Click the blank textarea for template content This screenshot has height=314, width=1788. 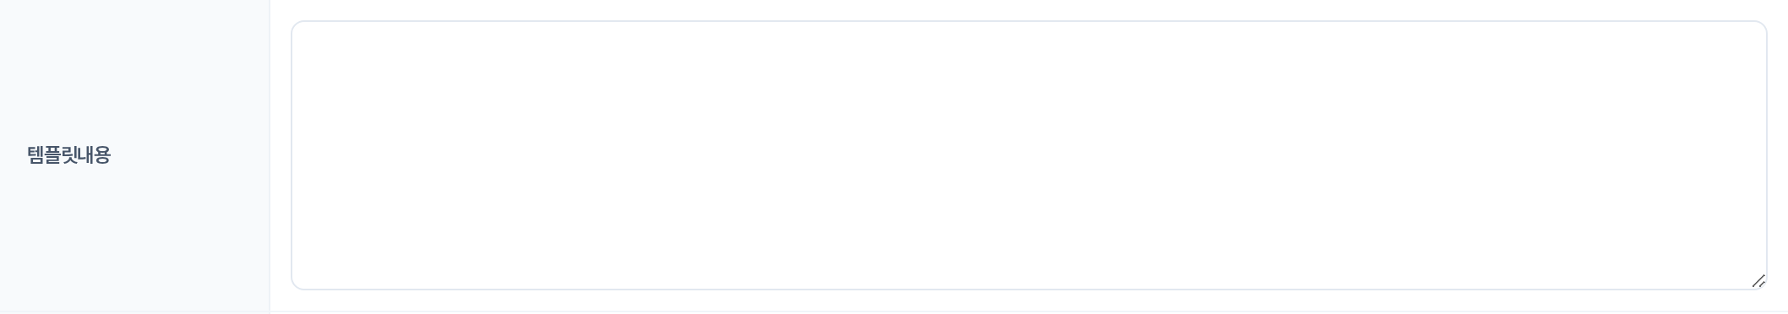[x=1028, y=155]
